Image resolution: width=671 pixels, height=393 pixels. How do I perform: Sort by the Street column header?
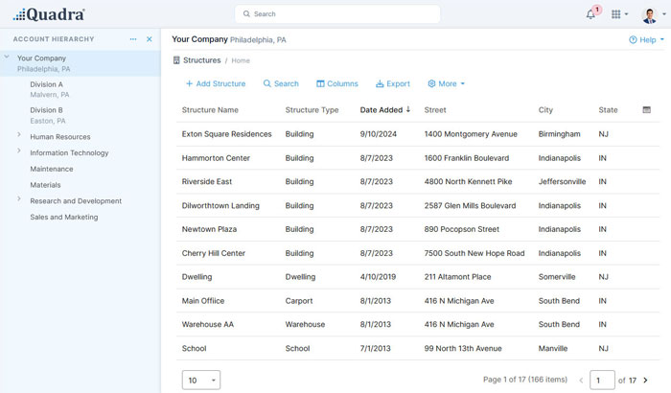pos(435,110)
